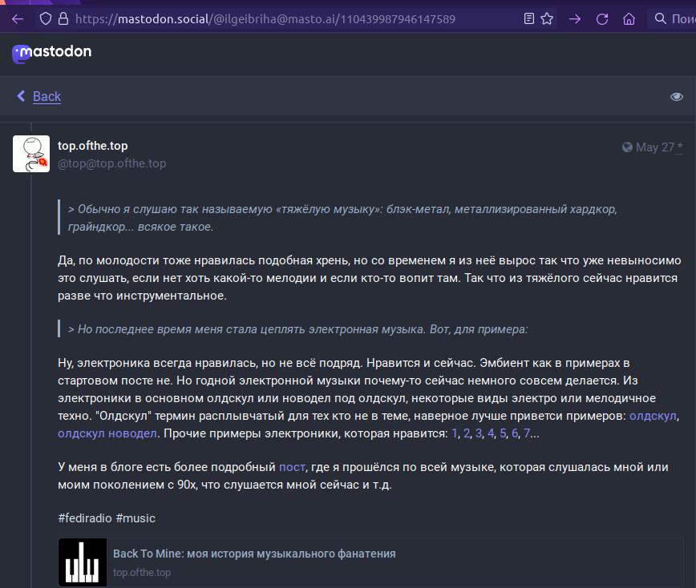Click the search magnifier icon
The width and height of the screenshot is (696, 588).
coord(661,18)
